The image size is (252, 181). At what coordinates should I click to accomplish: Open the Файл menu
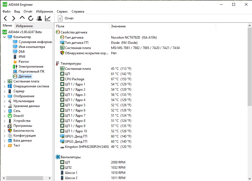[6, 12]
